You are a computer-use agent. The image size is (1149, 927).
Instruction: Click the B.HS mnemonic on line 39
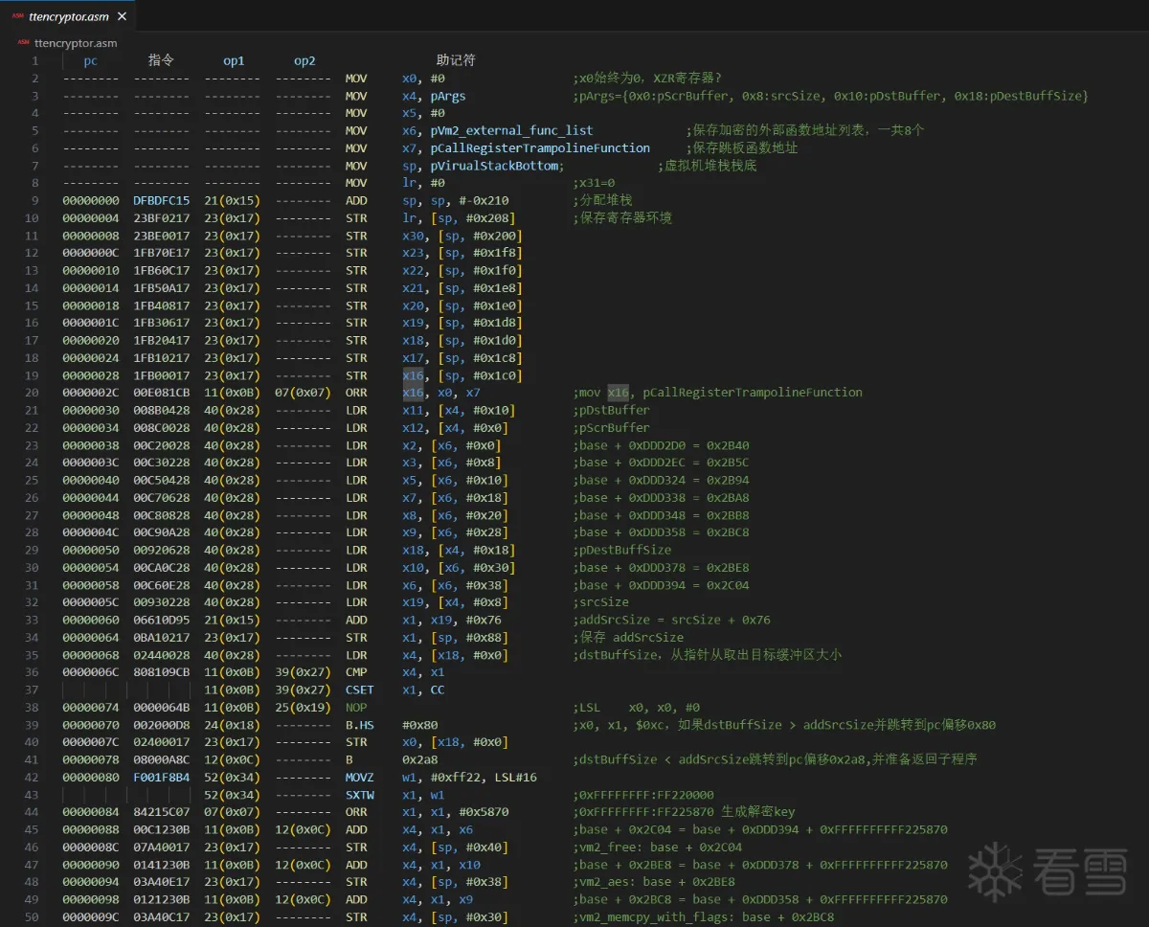click(x=359, y=725)
